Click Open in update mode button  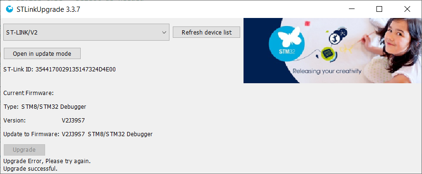pos(42,53)
